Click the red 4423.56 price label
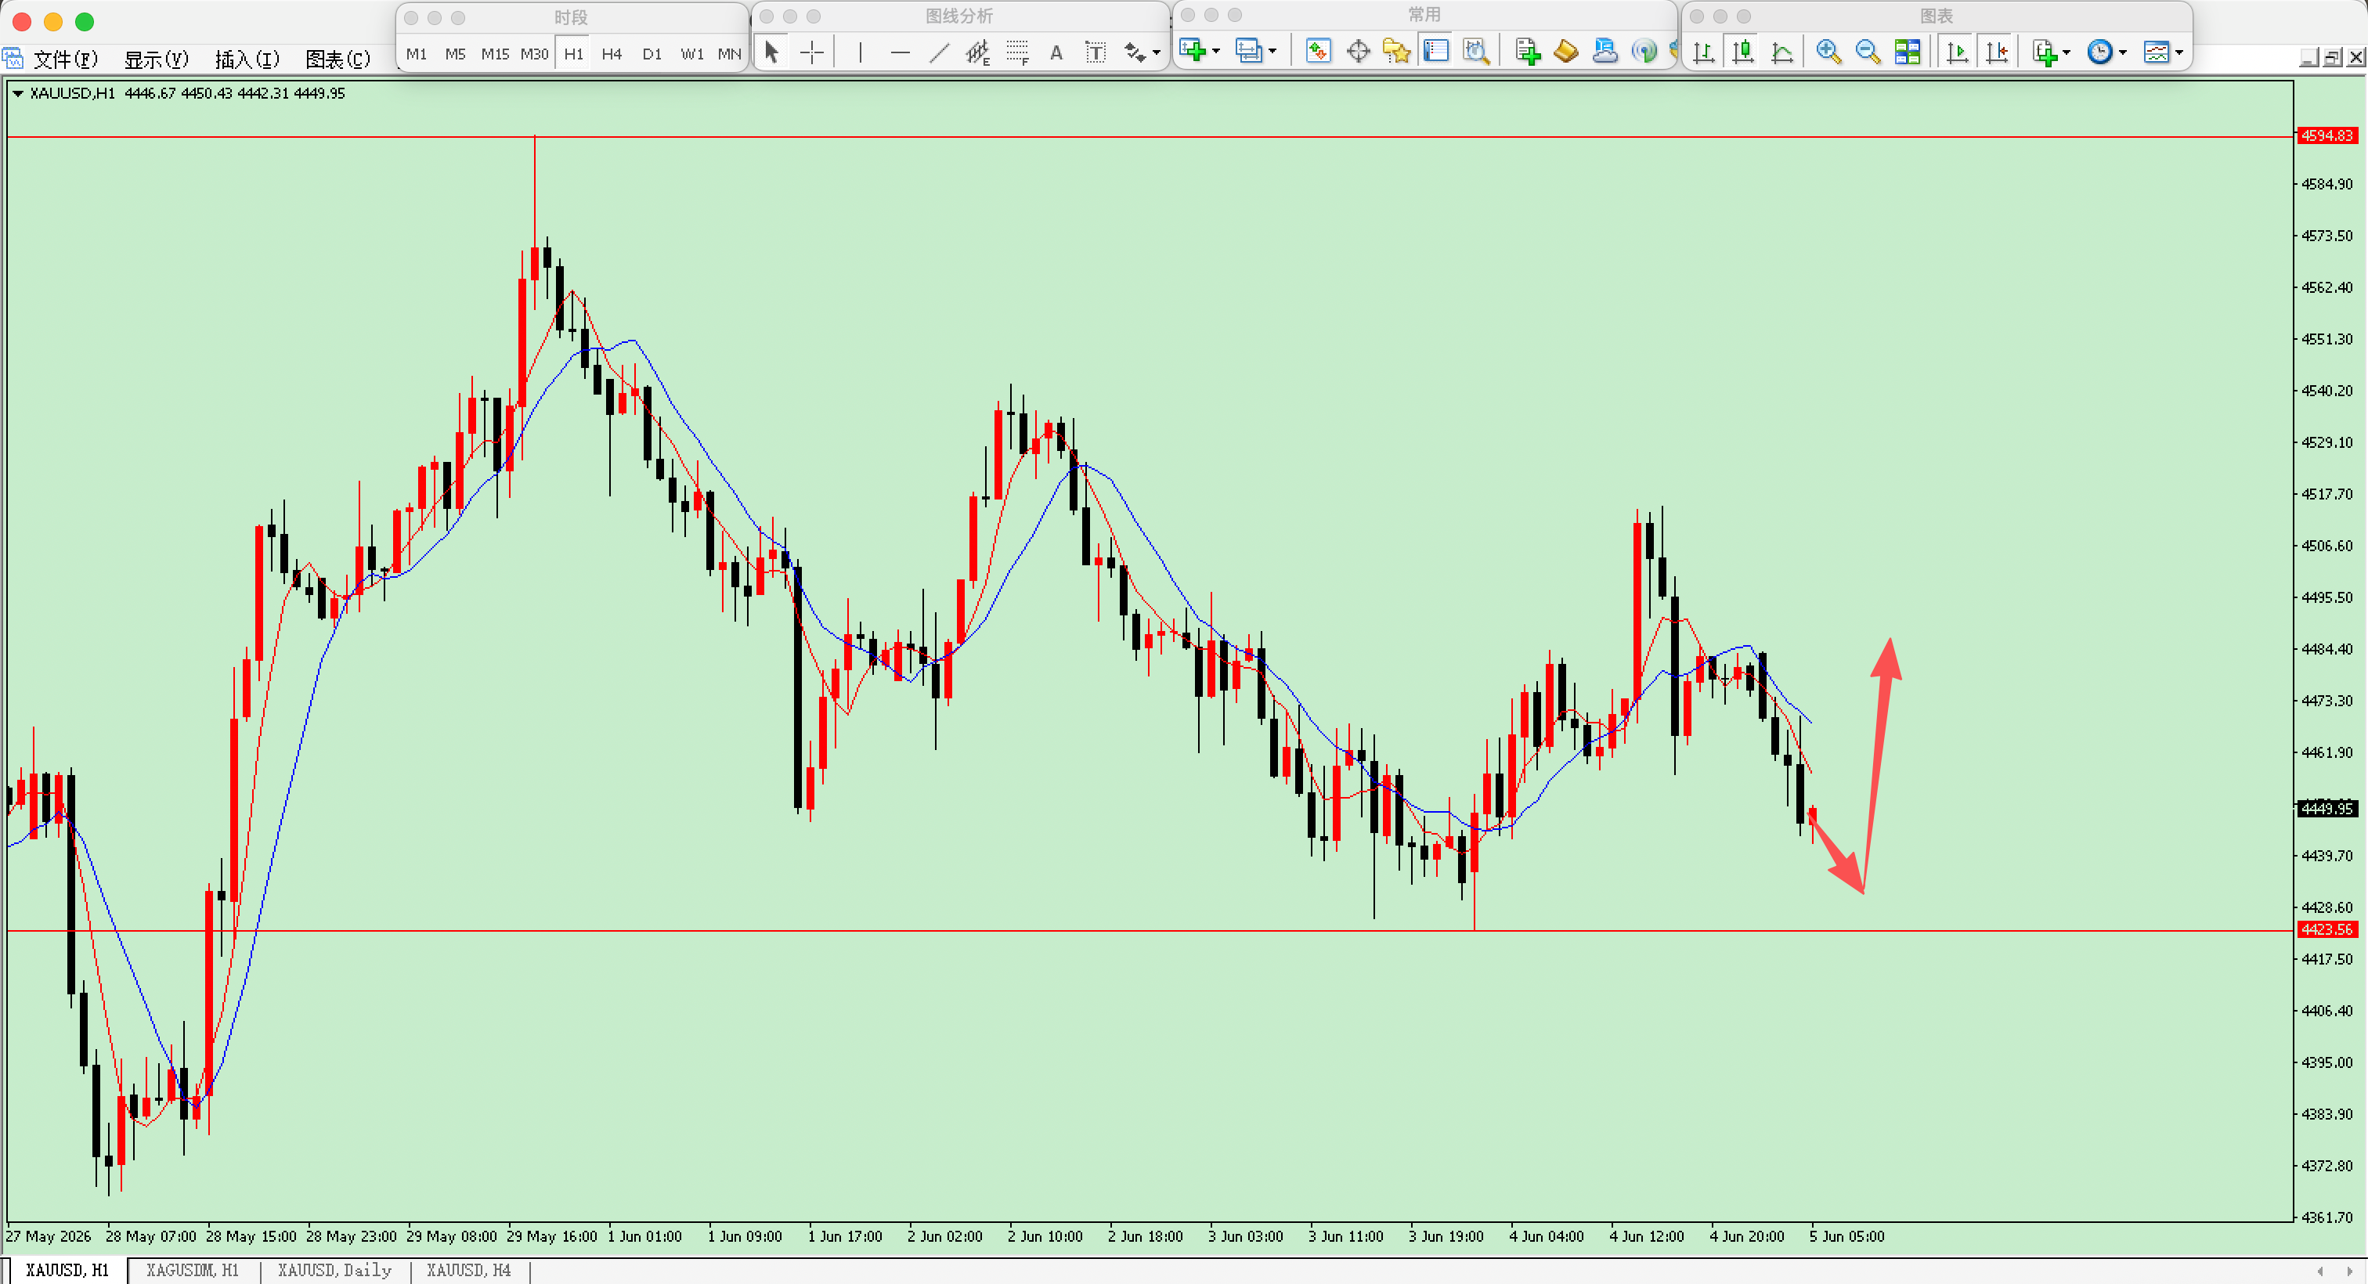2368x1284 pixels. point(2326,929)
